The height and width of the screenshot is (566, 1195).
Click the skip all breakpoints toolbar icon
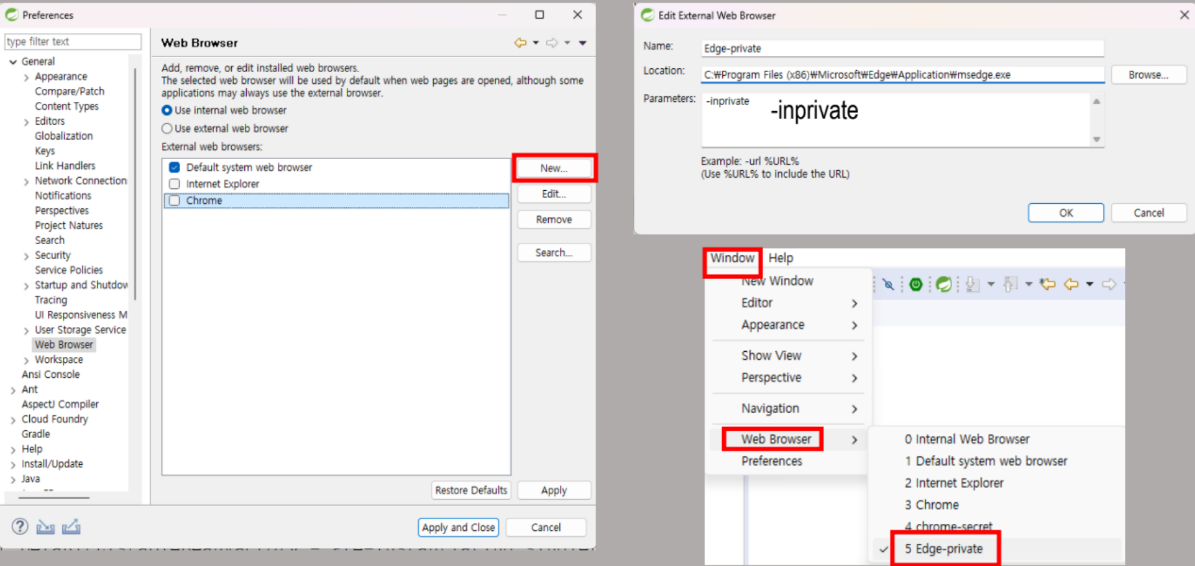[888, 284]
